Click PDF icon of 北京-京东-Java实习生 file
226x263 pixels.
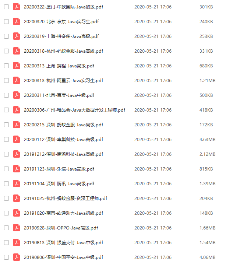17,22
